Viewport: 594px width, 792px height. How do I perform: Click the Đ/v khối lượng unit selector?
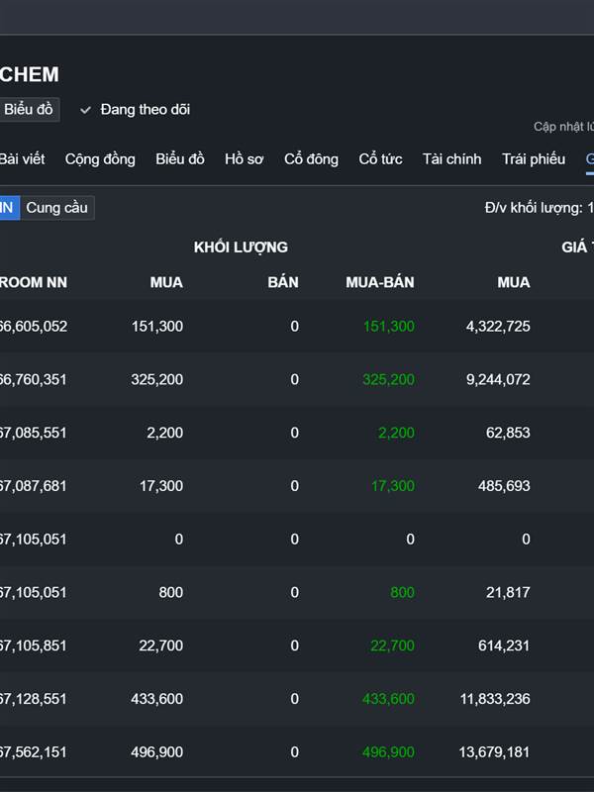coord(539,208)
